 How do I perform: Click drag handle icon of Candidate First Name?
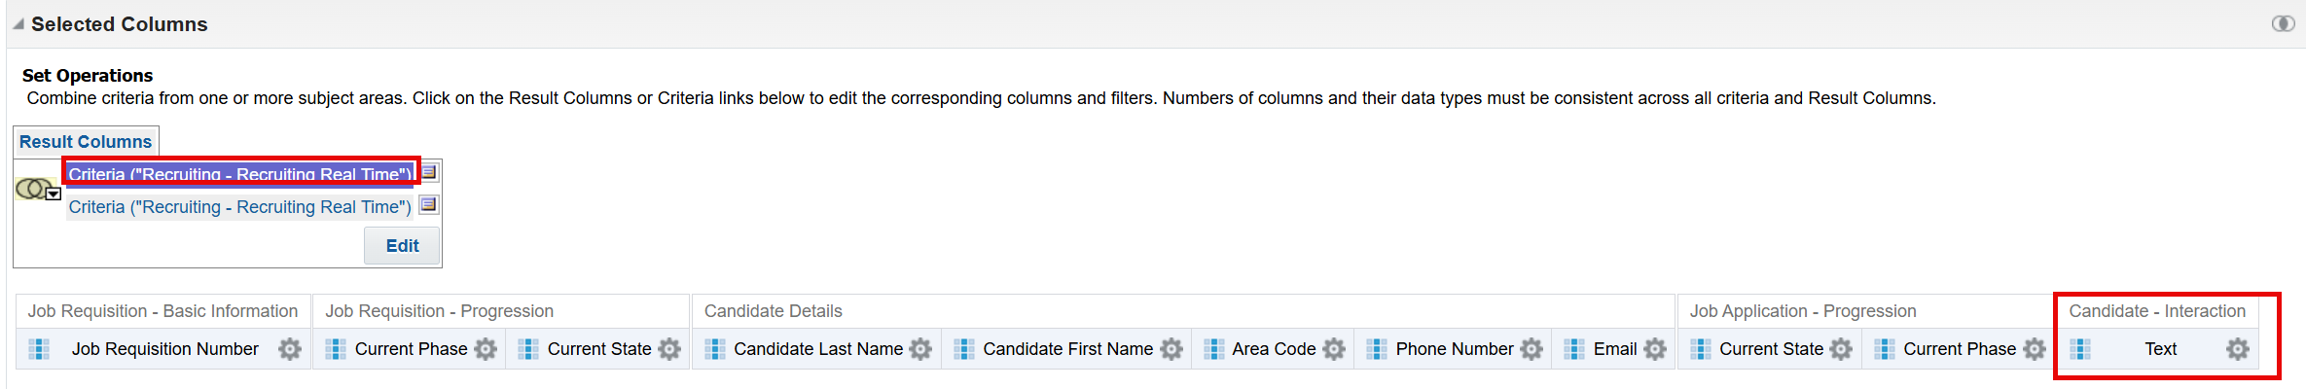pos(964,349)
